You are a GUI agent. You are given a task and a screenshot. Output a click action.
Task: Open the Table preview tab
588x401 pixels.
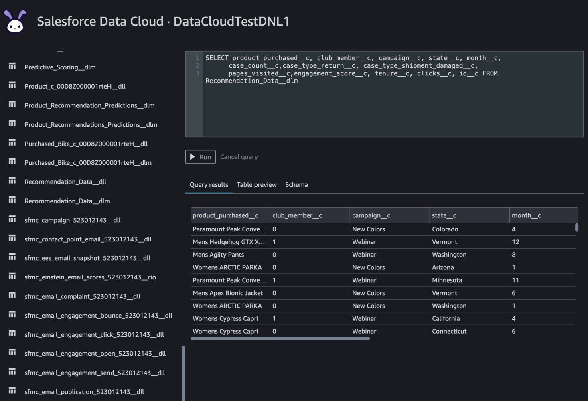point(257,185)
